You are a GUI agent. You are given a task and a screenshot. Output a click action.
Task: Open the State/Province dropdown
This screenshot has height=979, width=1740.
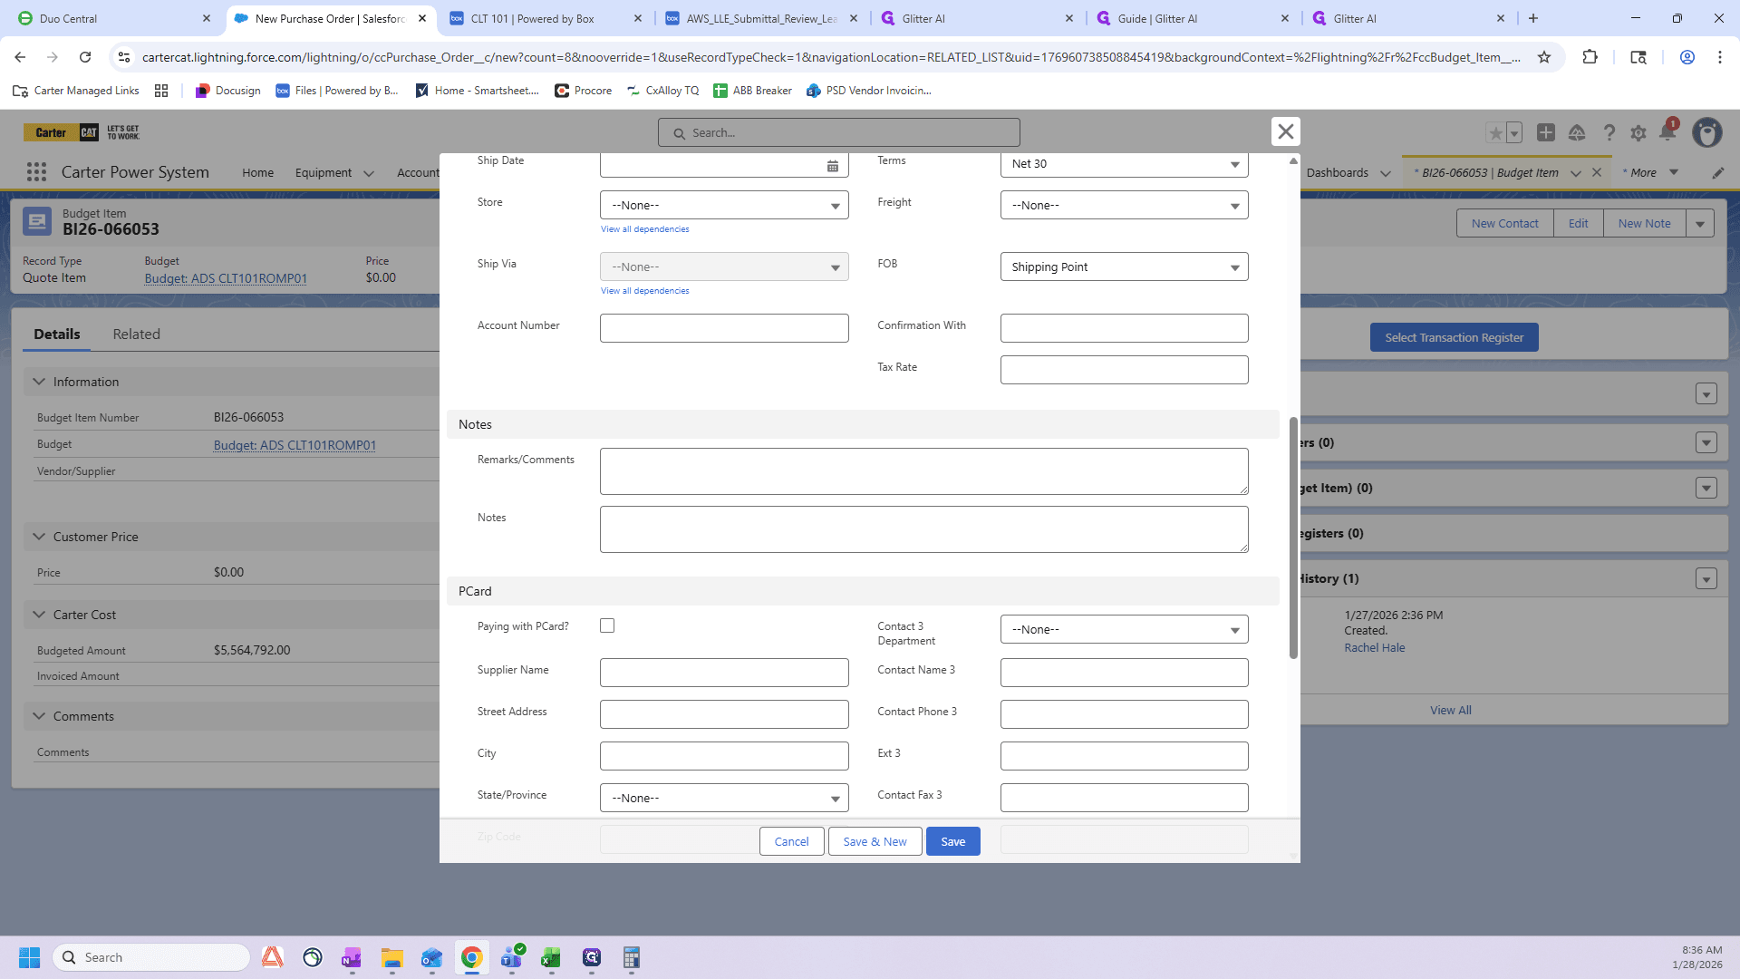[724, 798]
